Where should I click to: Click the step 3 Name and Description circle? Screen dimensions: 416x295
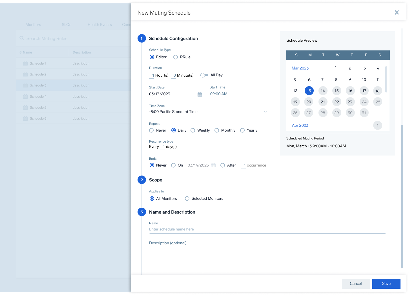tap(142, 212)
